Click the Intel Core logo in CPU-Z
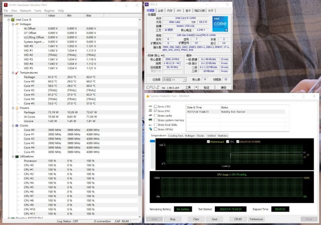The height and width of the screenshot is (225, 321). click(219, 24)
